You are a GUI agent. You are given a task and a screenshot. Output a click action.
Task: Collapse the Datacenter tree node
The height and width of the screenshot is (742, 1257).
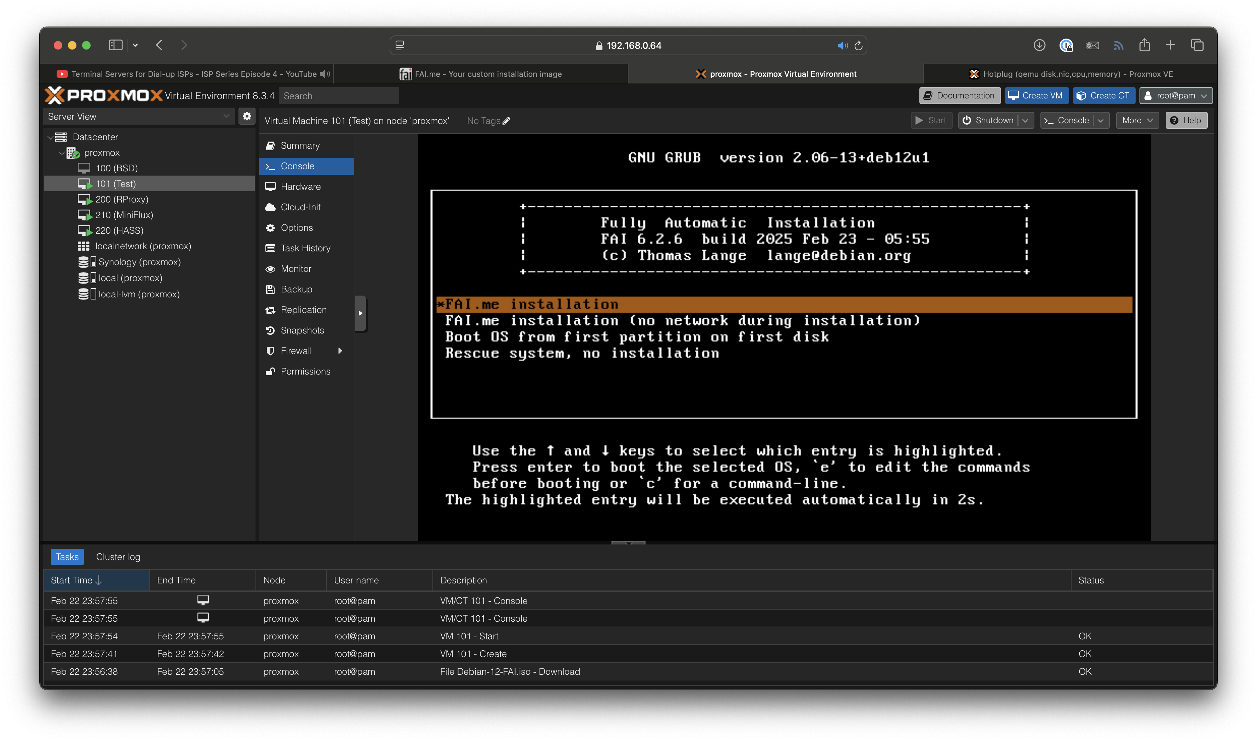click(x=50, y=137)
